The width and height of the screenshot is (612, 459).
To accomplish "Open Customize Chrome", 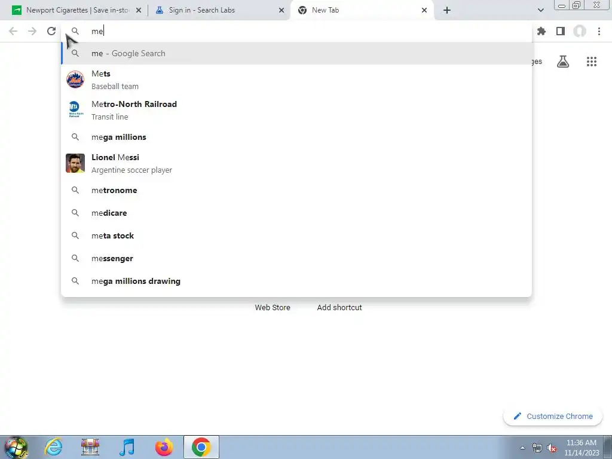I will click(553, 416).
